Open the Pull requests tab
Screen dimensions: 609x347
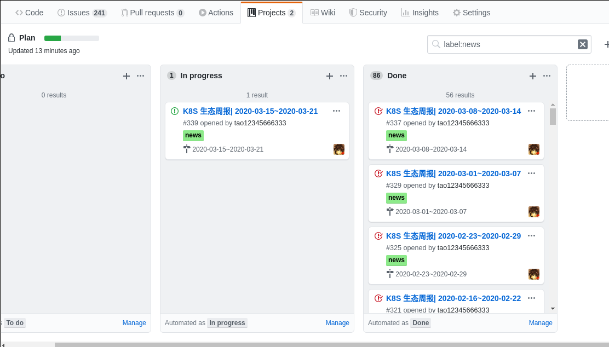click(x=152, y=13)
